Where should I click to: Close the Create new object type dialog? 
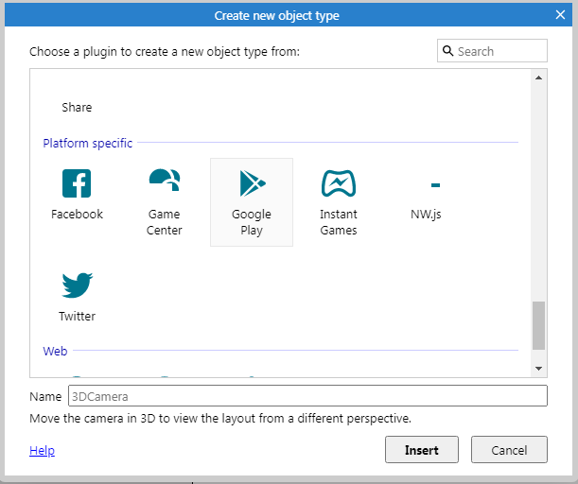click(560, 15)
